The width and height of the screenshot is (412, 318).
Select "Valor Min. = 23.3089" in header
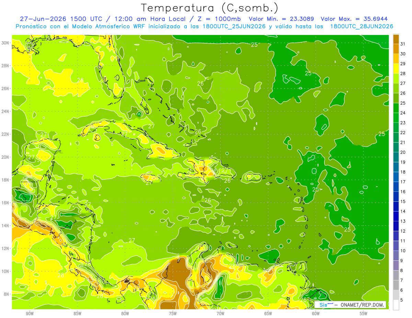tap(282, 19)
